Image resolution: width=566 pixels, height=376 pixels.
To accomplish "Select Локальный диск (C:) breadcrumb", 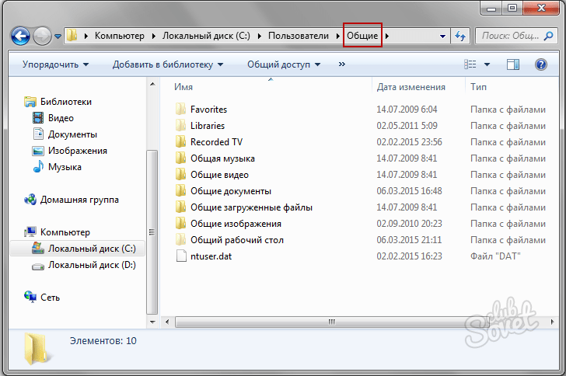I will pos(206,36).
